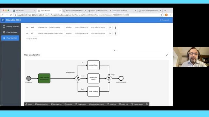Select the shipping mode exclusive gateway
Image resolution: width=209 pixels, height=117 pixels.
click(x=78, y=78)
